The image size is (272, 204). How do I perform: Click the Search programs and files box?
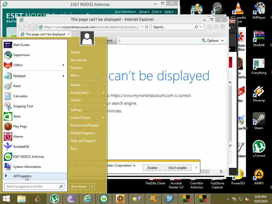point(34,186)
